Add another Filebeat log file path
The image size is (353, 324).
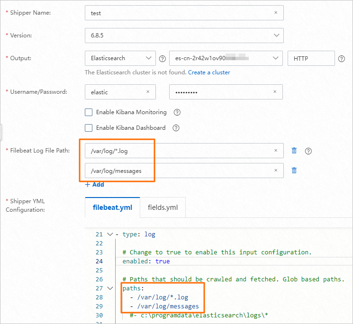(95, 185)
